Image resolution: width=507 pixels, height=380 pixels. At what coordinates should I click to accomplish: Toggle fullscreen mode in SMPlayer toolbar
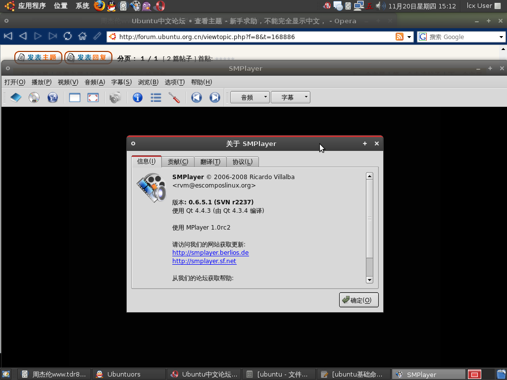pos(93,97)
